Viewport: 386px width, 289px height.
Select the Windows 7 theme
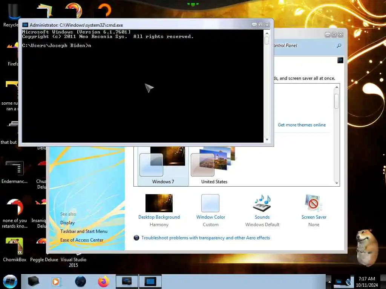163,166
